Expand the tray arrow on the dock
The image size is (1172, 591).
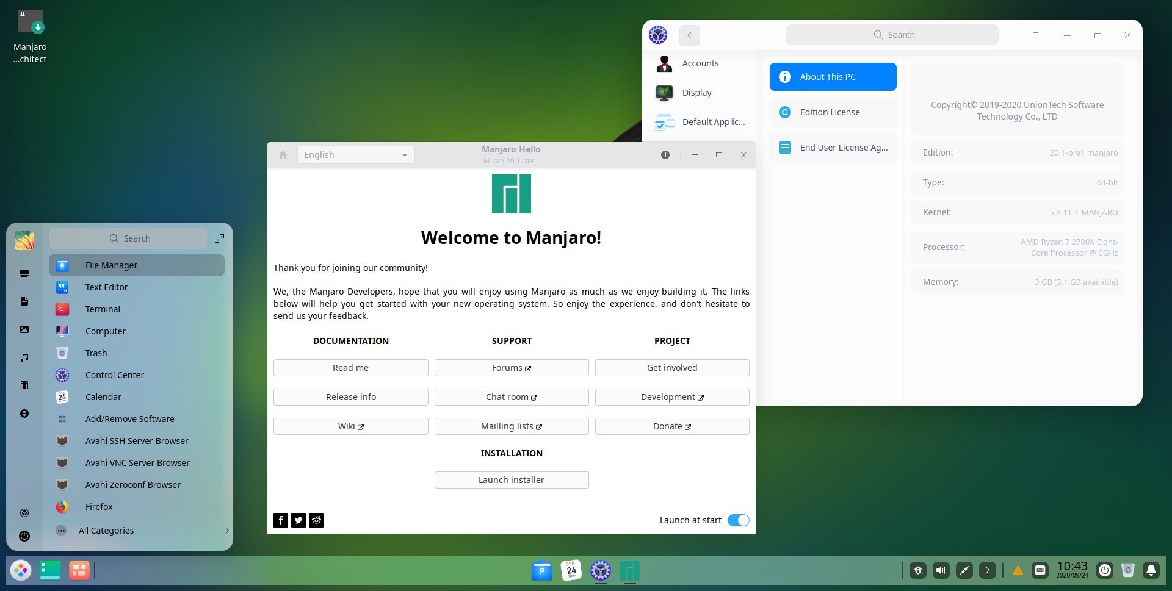pos(988,570)
